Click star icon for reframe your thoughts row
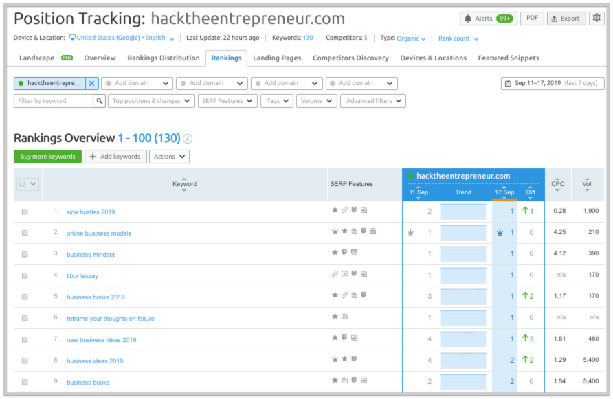613x399 pixels. [x=335, y=316]
